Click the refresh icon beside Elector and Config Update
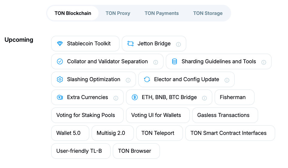Image resolution: width=288 pixels, height=168 pixels. coord(147,79)
